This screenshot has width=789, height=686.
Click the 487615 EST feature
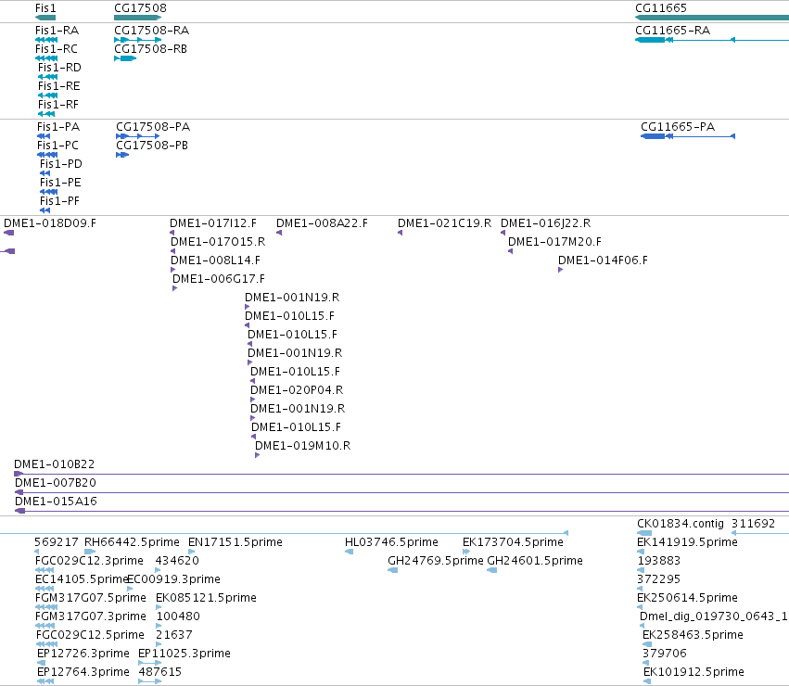160,673
